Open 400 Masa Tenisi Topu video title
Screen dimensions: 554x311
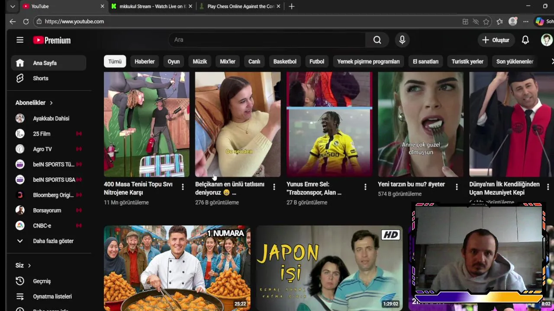click(x=138, y=188)
